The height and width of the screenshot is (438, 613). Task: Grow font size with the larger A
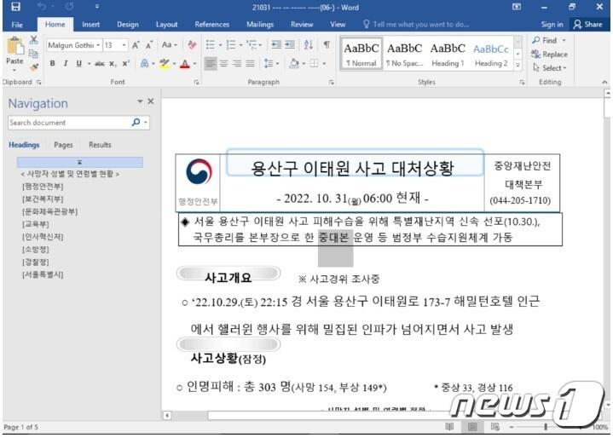point(136,45)
